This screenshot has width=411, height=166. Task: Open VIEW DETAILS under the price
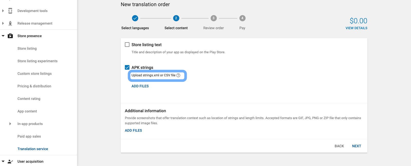356,28
